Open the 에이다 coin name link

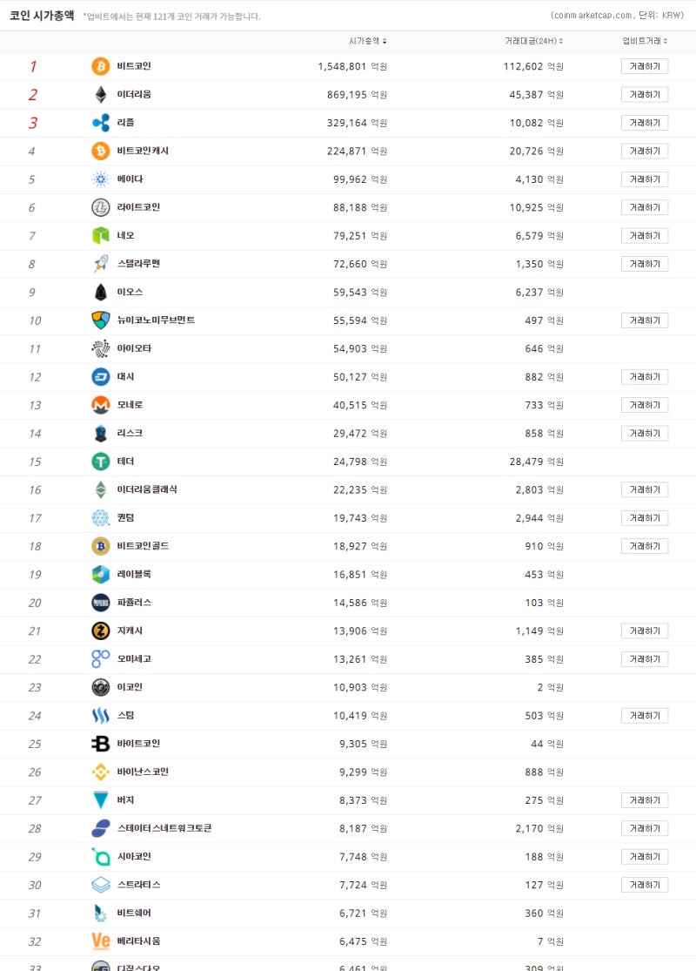click(130, 179)
